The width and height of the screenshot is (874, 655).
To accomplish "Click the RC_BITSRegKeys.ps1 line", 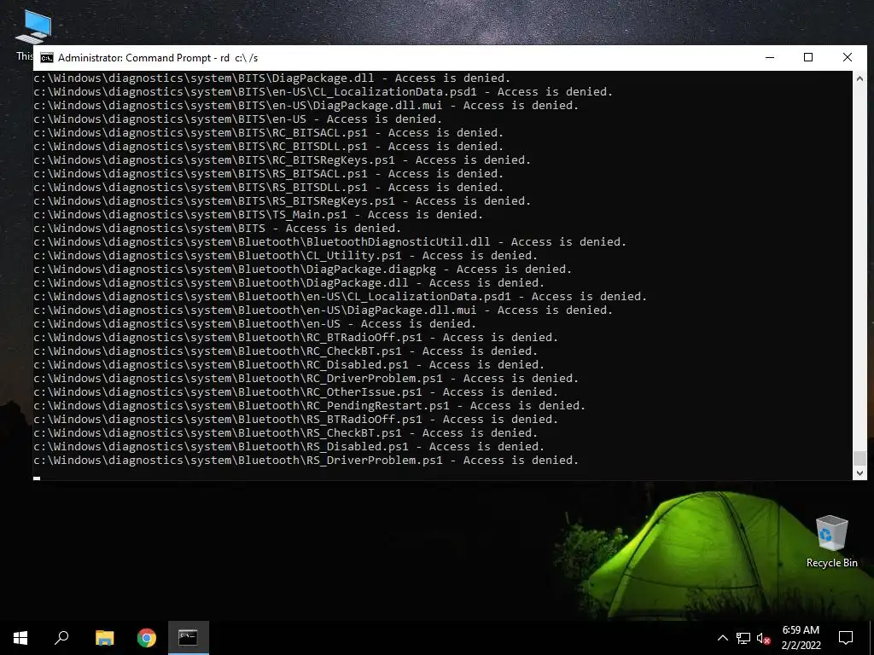I will pyautogui.click(x=282, y=159).
